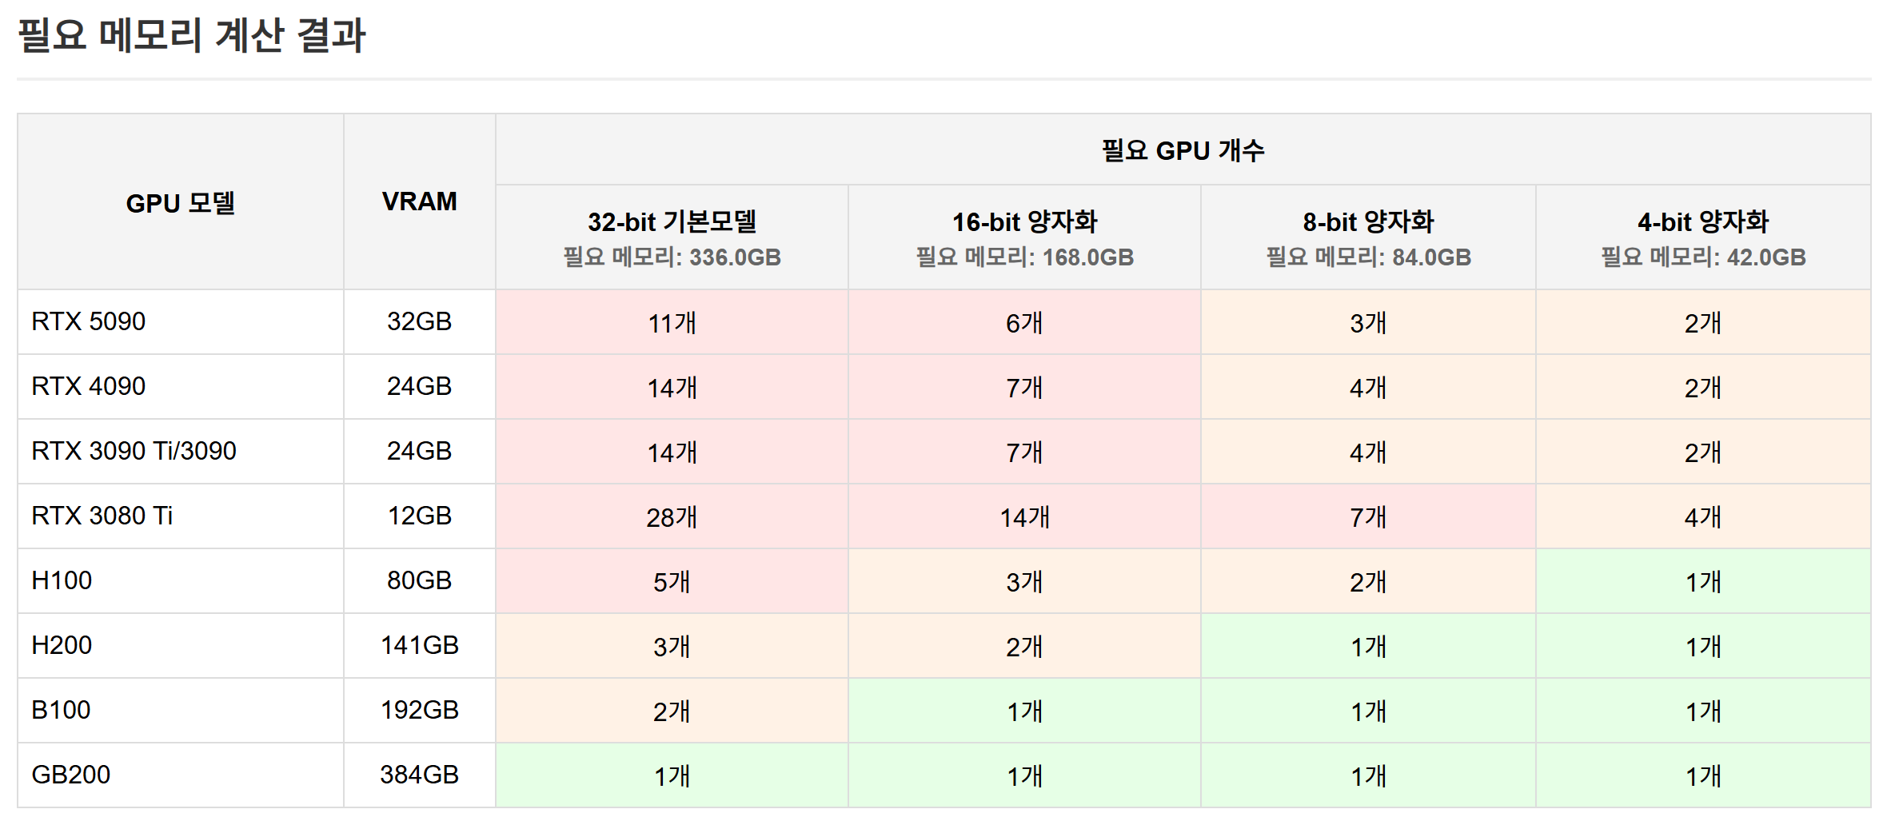Click the '필요 메모리: 336.0GB' text

click(x=672, y=257)
